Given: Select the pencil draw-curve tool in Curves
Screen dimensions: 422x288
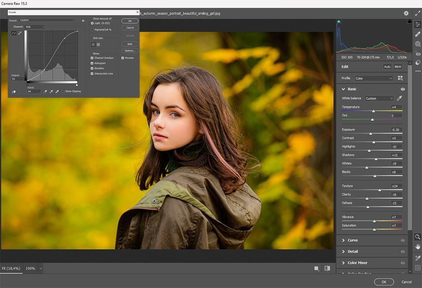Looking at the screenshot, I should click(19, 33).
